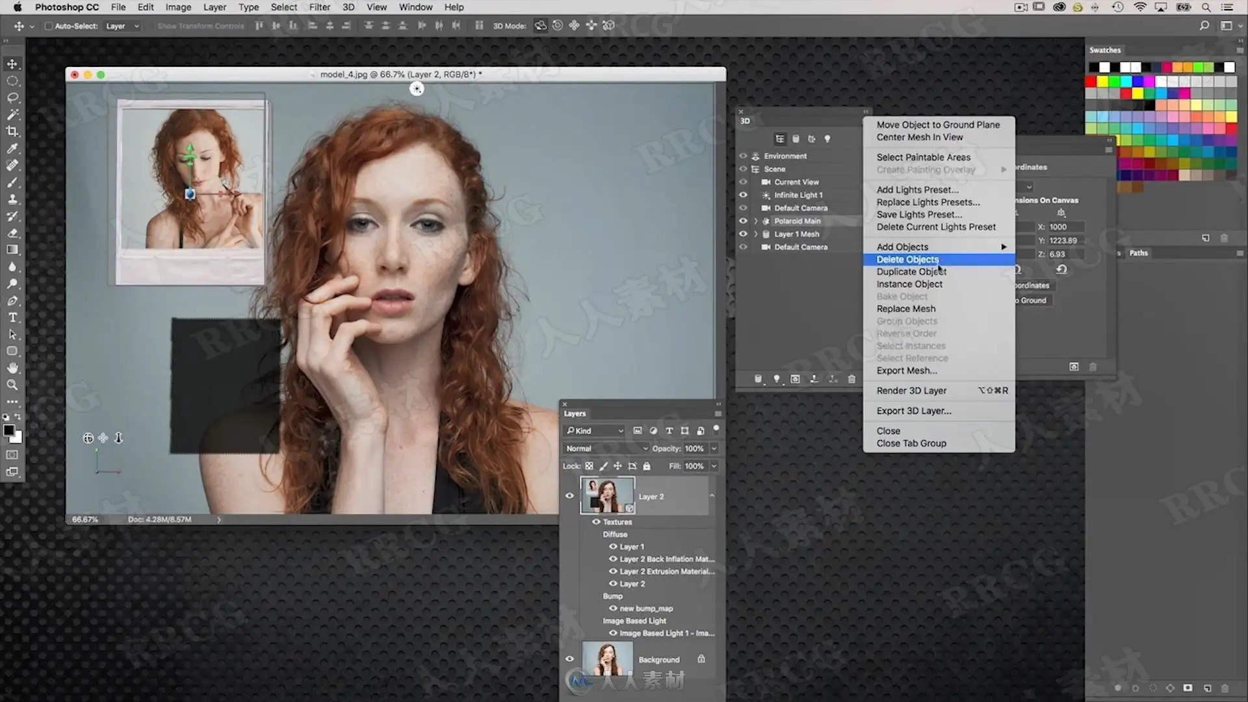Toggle visibility of Infinite Light 1

pos(743,195)
